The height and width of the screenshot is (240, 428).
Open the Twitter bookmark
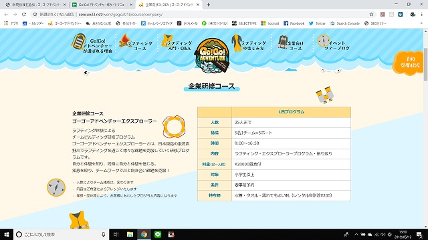[317, 23]
